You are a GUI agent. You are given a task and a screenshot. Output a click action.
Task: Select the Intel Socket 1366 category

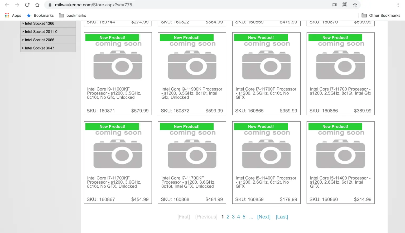(x=48, y=23)
